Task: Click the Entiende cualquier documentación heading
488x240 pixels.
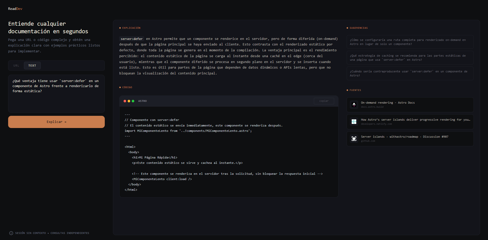Action: pyautogui.click(x=48, y=27)
